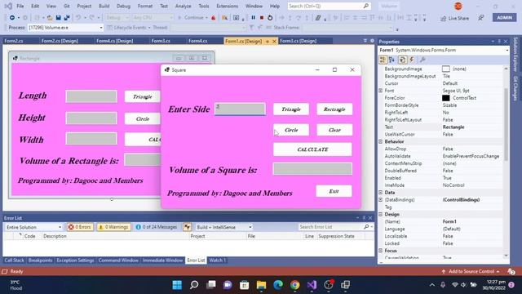Click CALCULATE in Square window
Image resolution: width=522 pixels, height=294 pixels.
[x=312, y=149]
